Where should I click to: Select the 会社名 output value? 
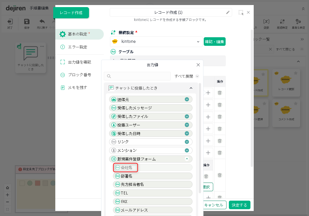pyautogui.click(x=127, y=168)
